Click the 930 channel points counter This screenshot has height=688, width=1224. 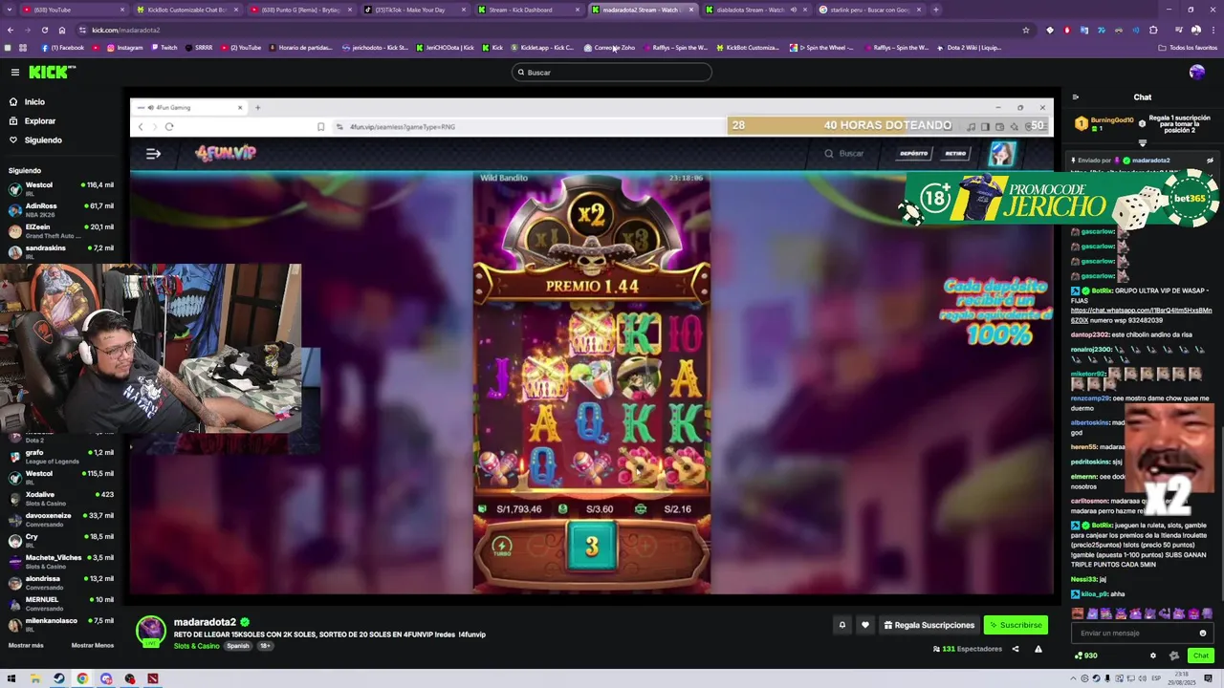click(1086, 656)
